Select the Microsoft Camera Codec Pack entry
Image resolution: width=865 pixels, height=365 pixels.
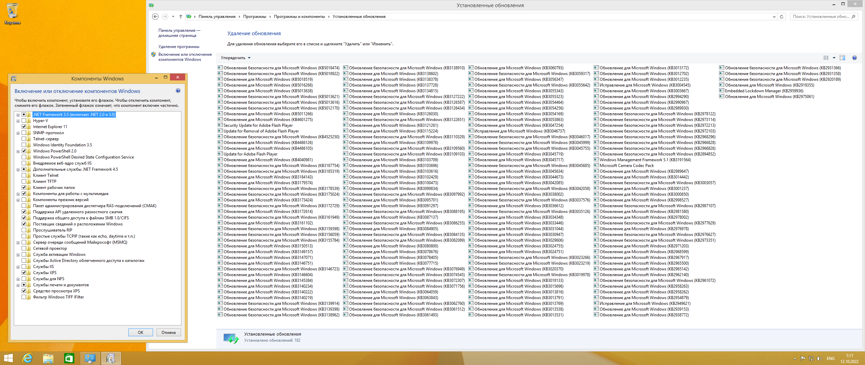(x=623, y=166)
